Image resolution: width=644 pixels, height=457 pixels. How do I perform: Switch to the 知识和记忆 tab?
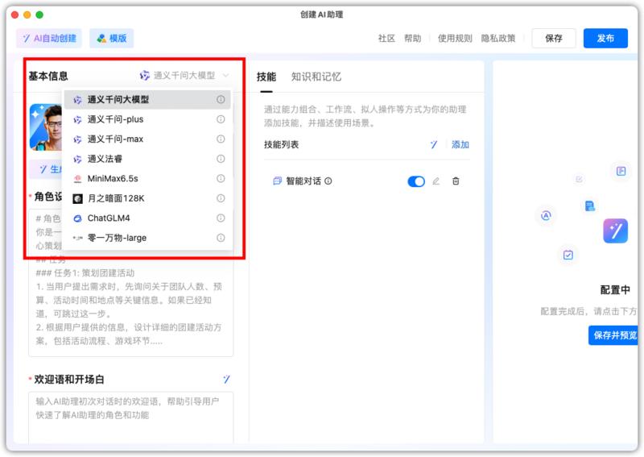click(316, 77)
